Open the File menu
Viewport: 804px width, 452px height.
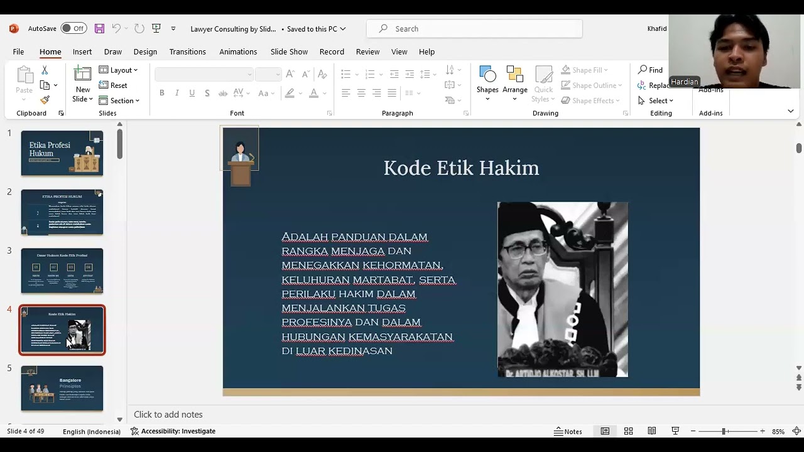(18, 51)
